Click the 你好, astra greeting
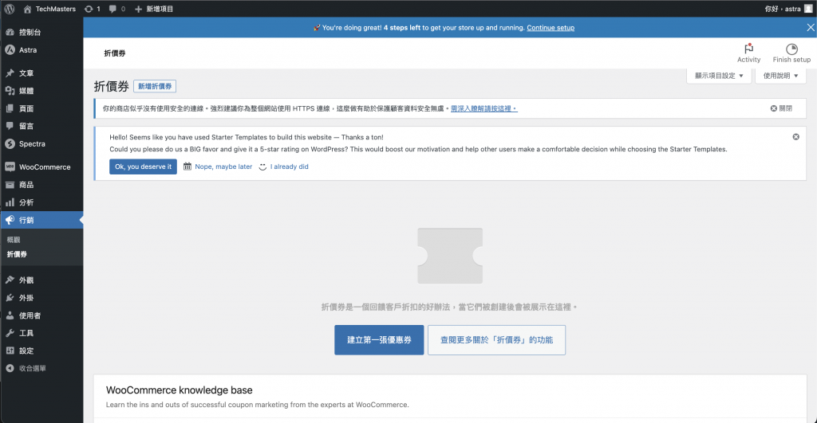This screenshot has width=817, height=423. pyautogui.click(x=783, y=9)
